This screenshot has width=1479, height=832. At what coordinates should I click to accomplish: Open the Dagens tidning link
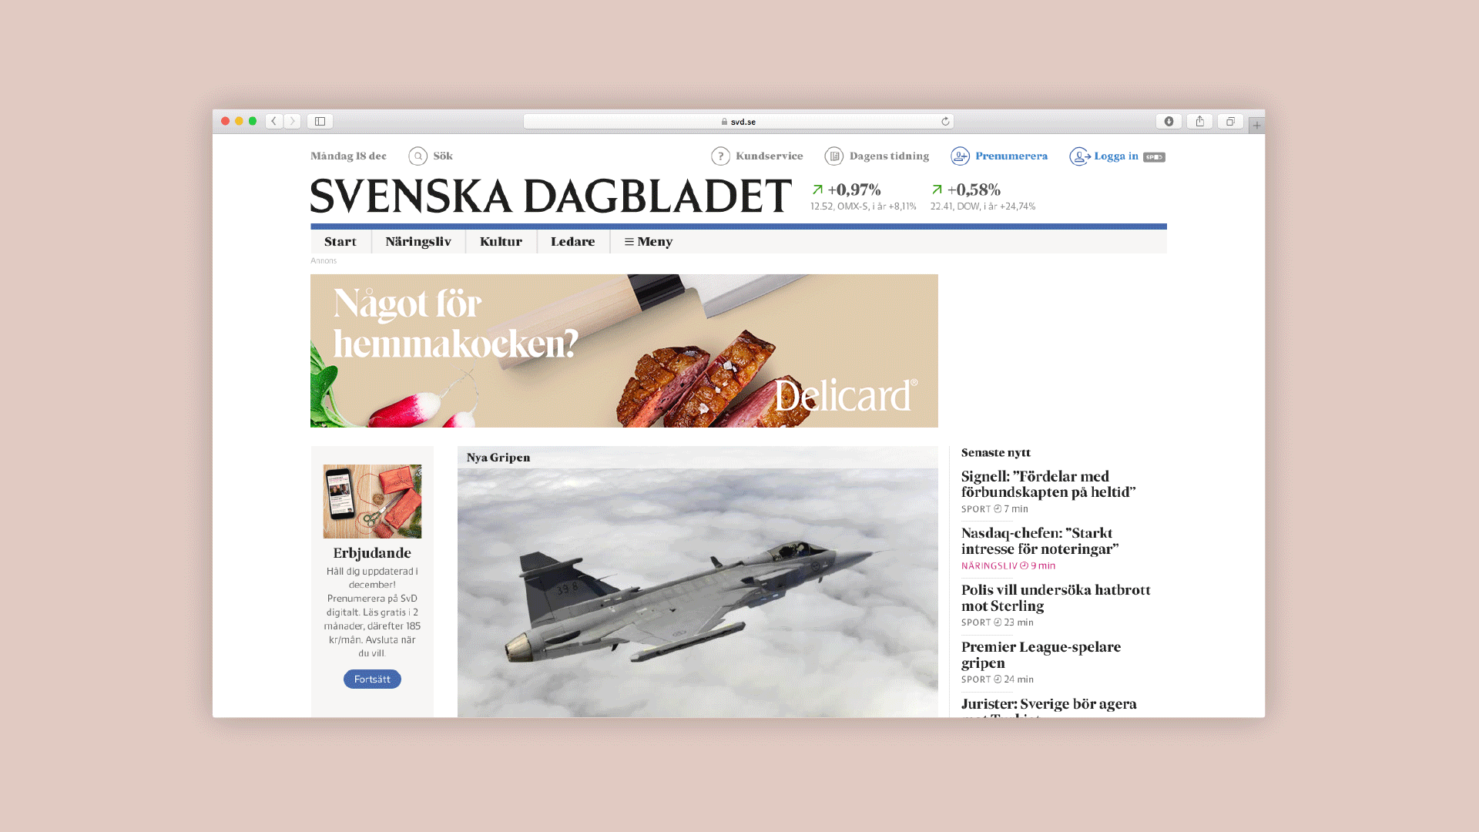coord(889,156)
